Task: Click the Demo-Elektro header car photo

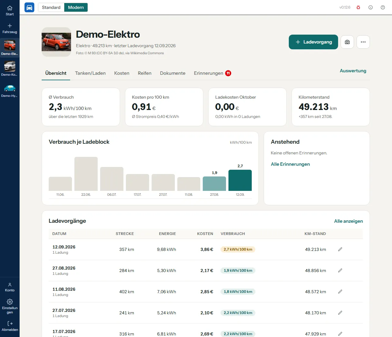Action: pos(56,42)
